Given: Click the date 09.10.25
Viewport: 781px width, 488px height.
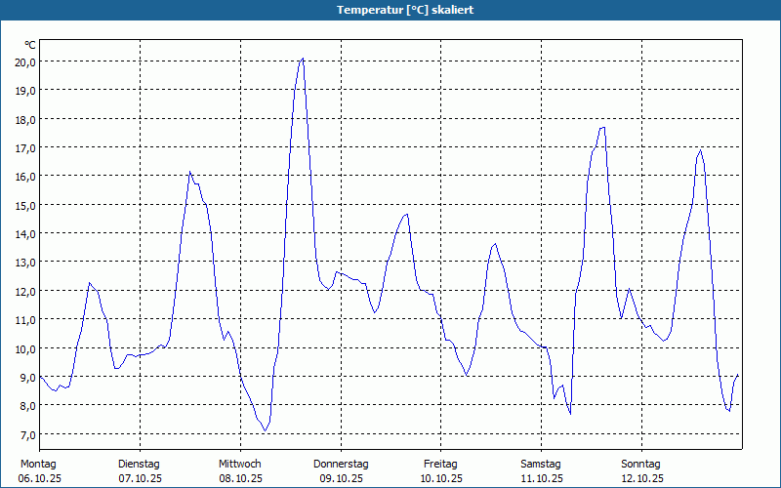Looking at the screenshot, I should click(x=341, y=478).
